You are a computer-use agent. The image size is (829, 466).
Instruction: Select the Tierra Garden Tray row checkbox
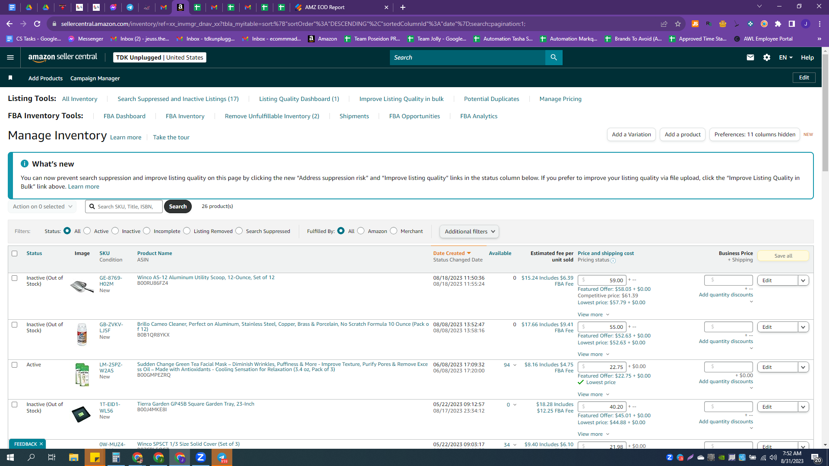tap(15, 404)
